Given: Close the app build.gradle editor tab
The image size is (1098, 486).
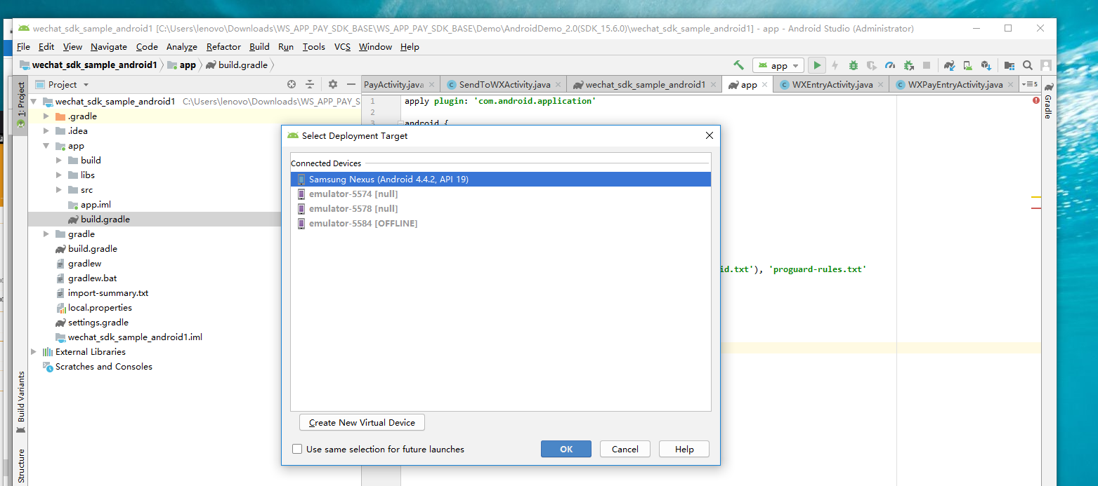Looking at the screenshot, I should click(x=765, y=85).
